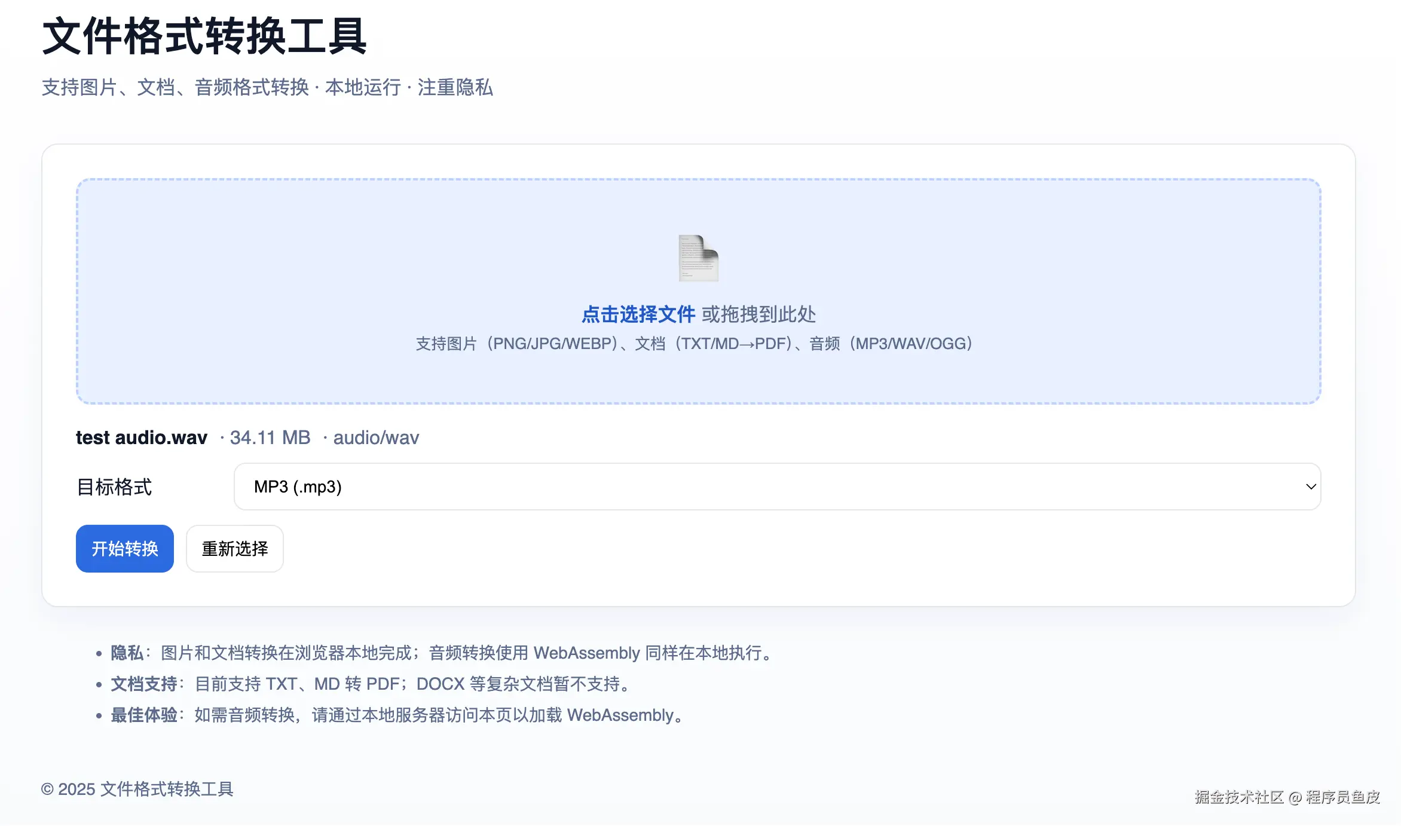Click the 或拖拽到此处 text in upload area
The width and height of the screenshot is (1401, 826).
coord(759,314)
